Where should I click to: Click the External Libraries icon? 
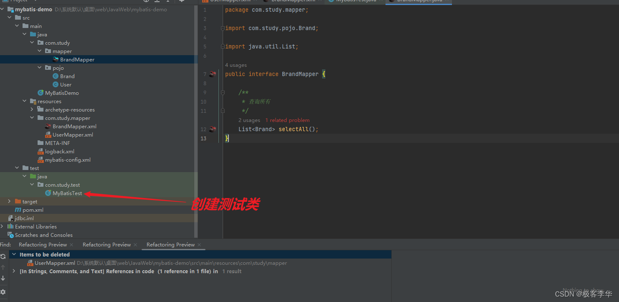10,226
